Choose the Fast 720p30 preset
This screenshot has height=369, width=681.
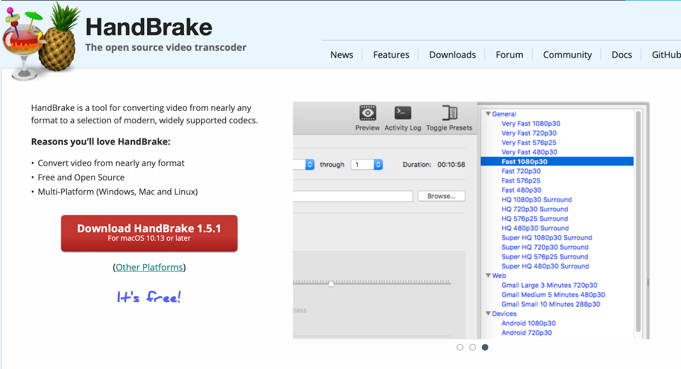point(521,171)
